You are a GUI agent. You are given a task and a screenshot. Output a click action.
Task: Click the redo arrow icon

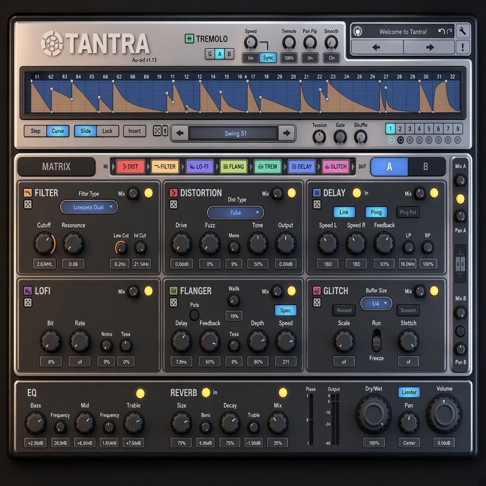(449, 31)
